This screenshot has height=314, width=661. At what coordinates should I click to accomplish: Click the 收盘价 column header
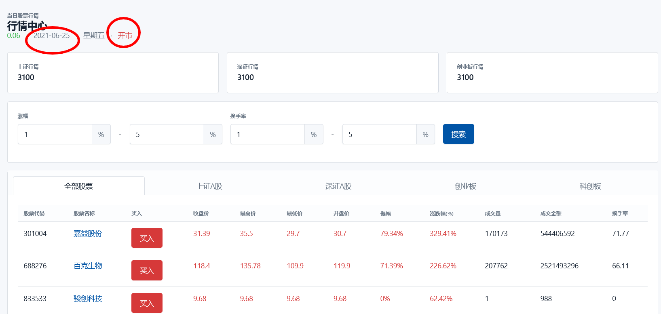pyautogui.click(x=201, y=213)
